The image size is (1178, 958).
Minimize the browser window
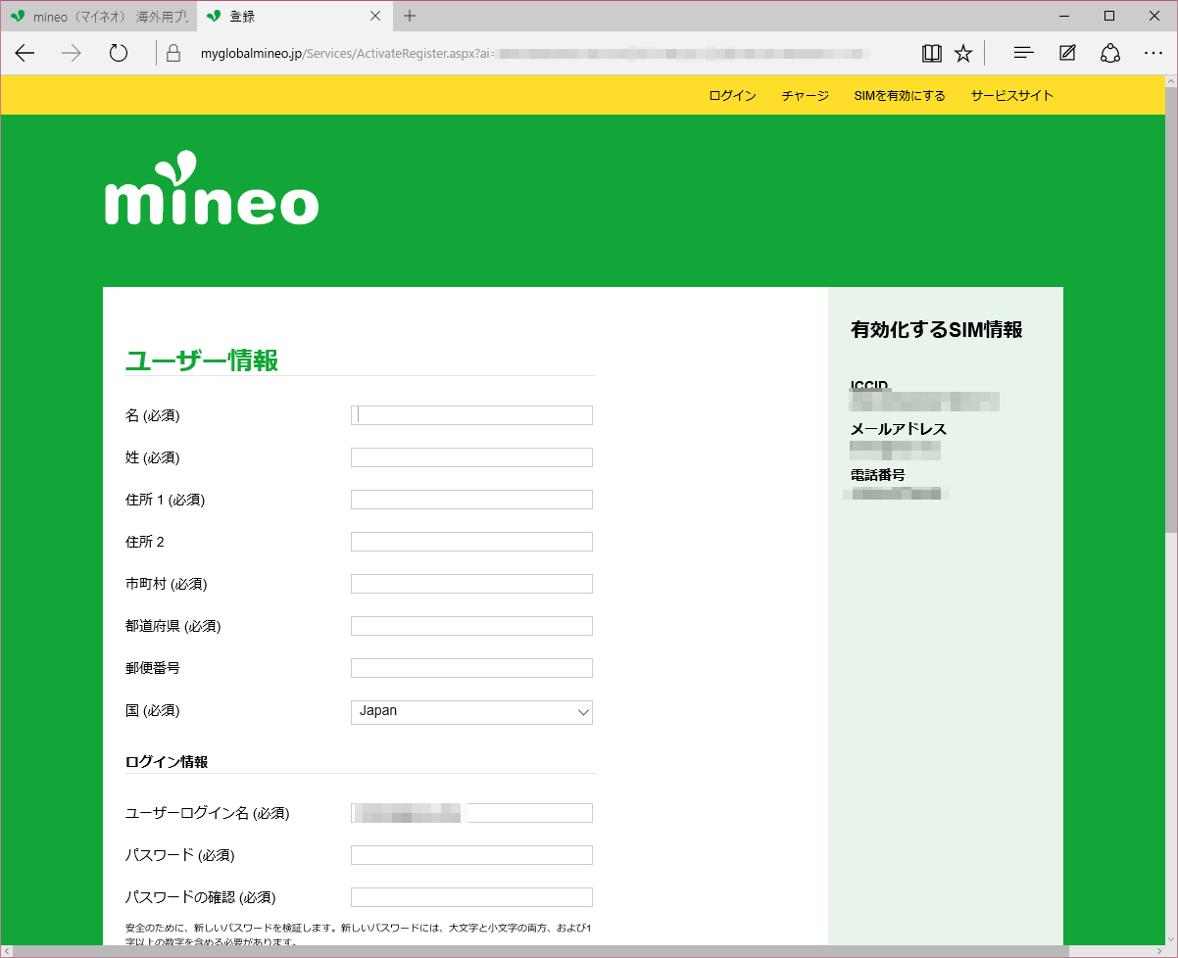[1064, 16]
